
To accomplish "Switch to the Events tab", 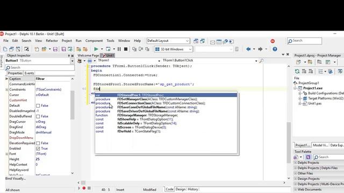I will tap(29, 73).
